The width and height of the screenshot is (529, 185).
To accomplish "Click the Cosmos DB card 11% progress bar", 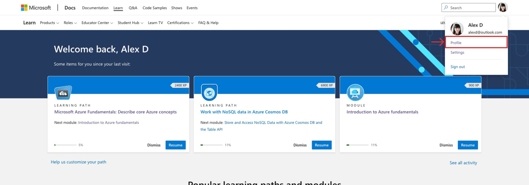I will [x=212, y=145].
